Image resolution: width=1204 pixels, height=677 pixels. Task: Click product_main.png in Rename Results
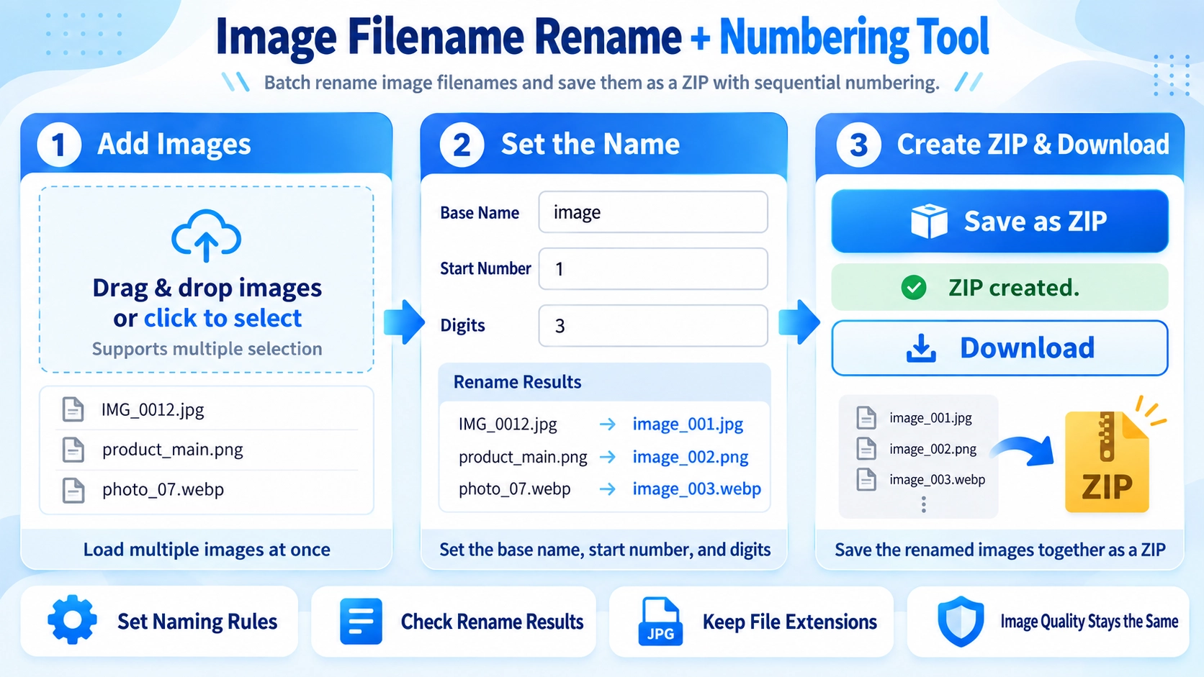point(523,457)
